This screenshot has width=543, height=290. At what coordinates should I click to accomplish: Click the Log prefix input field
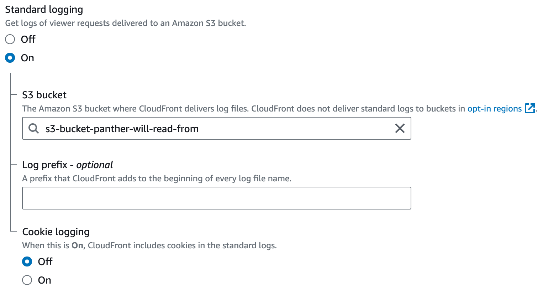click(x=216, y=198)
